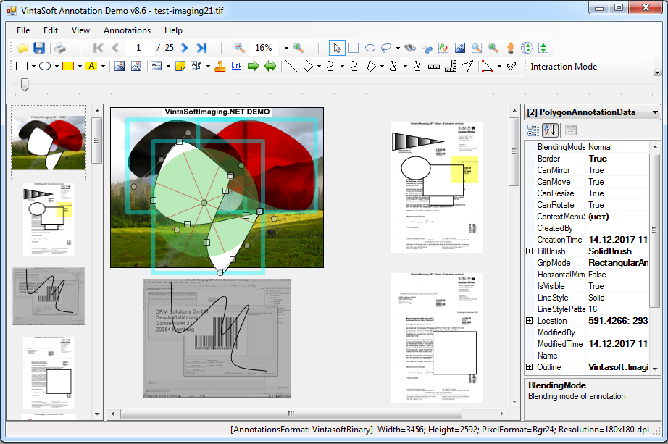
Task: Activate the rectangular selection tool
Action: (x=354, y=48)
